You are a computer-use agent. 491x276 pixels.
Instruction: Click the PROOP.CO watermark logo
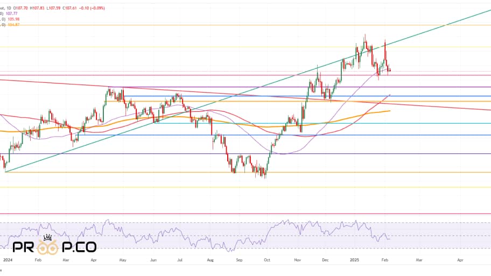tap(54, 247)
